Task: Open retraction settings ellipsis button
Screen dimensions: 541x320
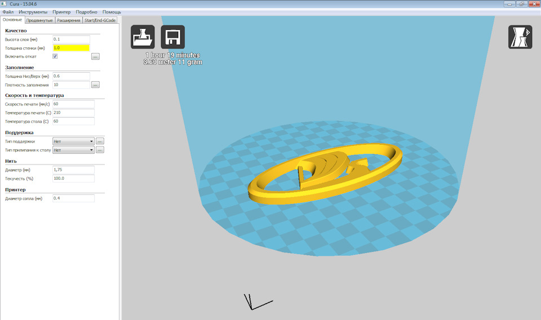Action: [96, 56]
